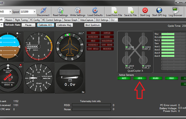Click the GPS active sensor indicator
The height and width of the screenshot is (119, 186).
[x=140, y=78]
